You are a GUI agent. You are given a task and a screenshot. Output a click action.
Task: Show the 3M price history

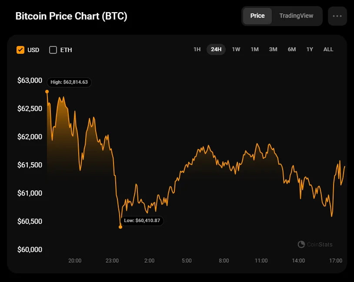pos(273,49)
